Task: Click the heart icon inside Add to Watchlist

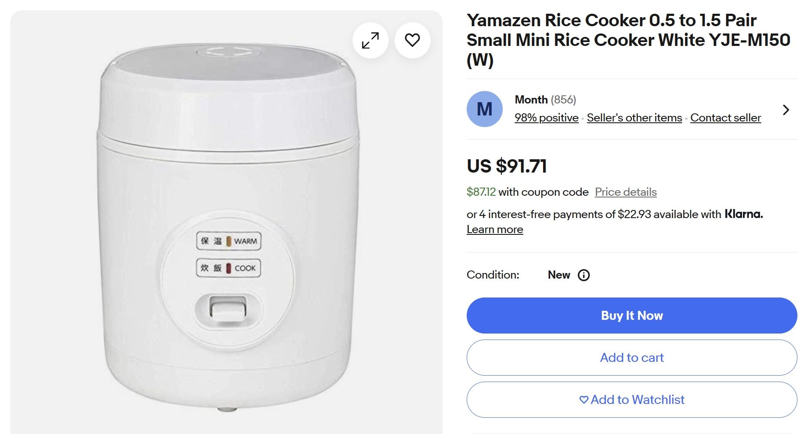Action: (x=584, y=399)
